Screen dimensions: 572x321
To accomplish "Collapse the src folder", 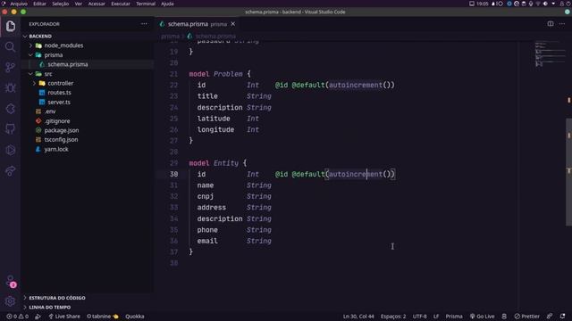I will click(88, 74).
